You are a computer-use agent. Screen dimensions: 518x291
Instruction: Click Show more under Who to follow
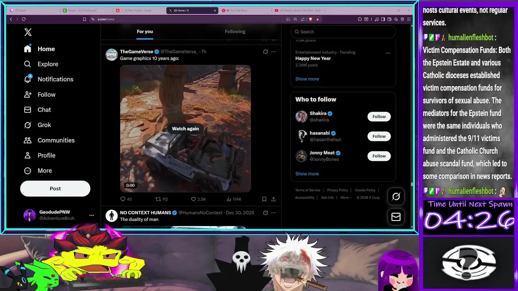[x=307, y=174]
